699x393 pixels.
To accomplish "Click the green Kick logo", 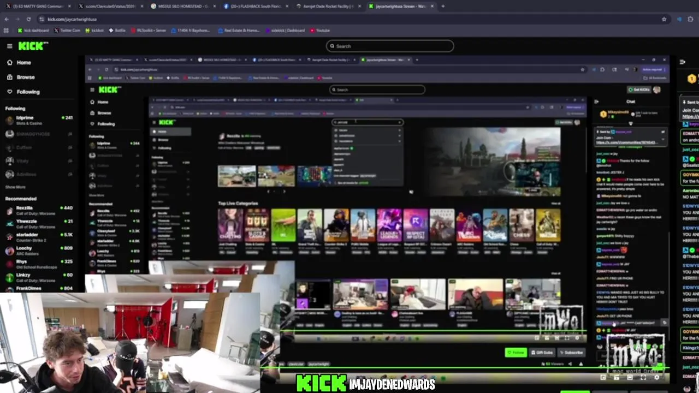I will coord(33,46).
